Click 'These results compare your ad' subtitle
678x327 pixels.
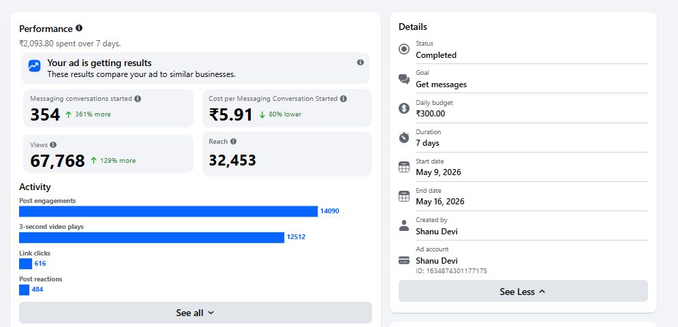pos(142,74)
